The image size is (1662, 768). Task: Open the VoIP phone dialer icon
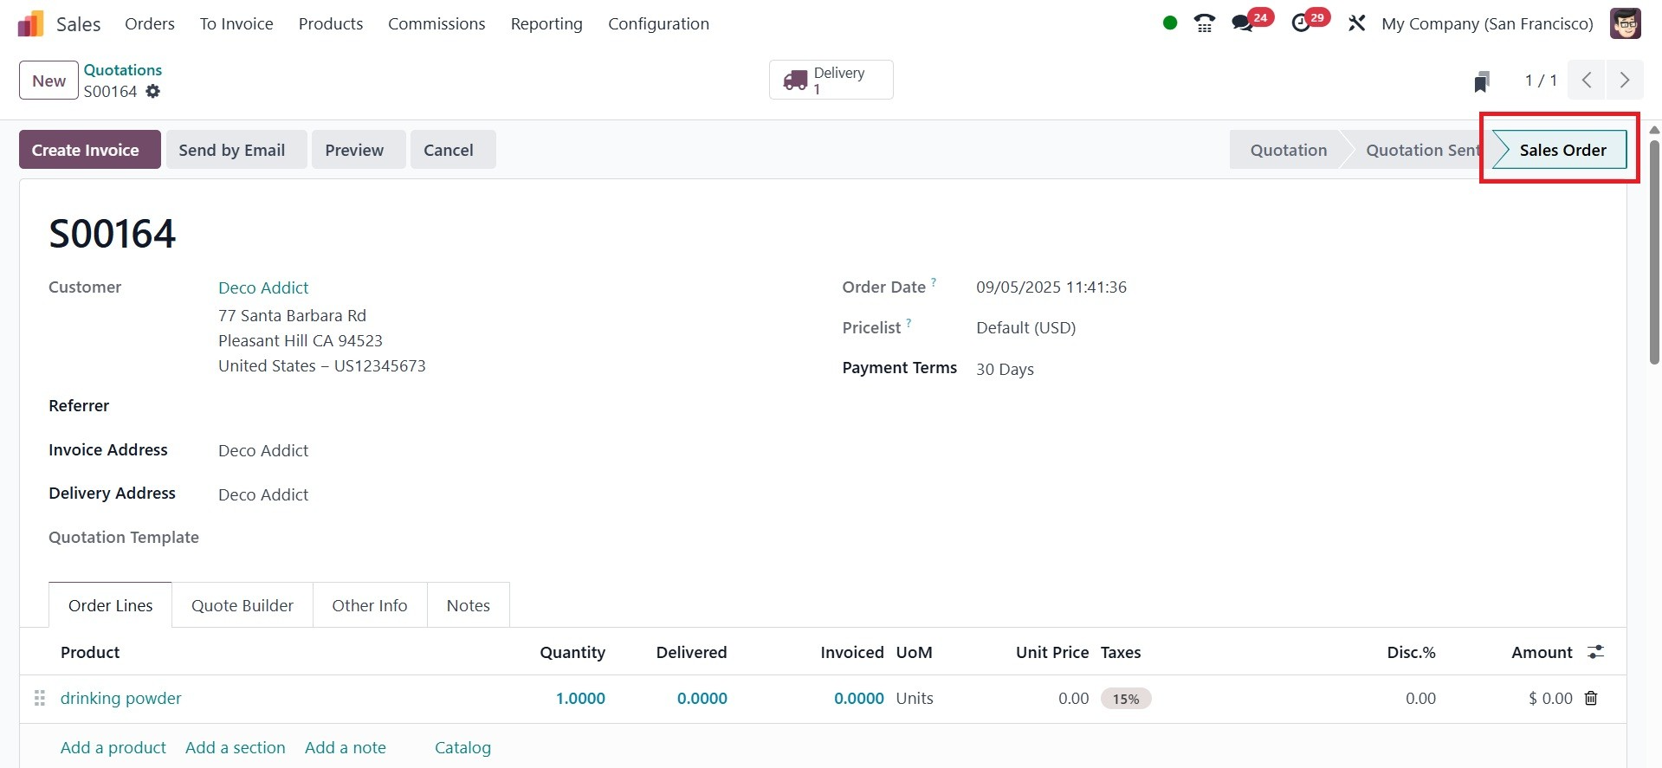(1204, 23)
